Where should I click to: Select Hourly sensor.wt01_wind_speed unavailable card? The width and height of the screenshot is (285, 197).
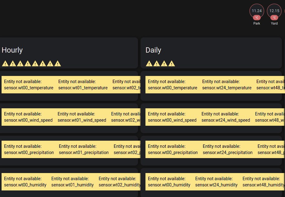point(82,117)
